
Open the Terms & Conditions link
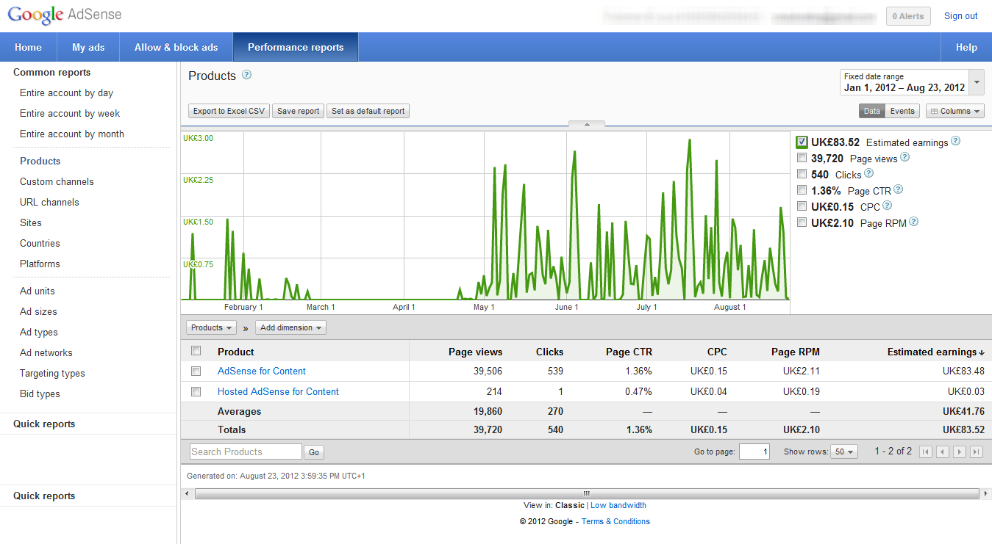[x=615, y=521]
